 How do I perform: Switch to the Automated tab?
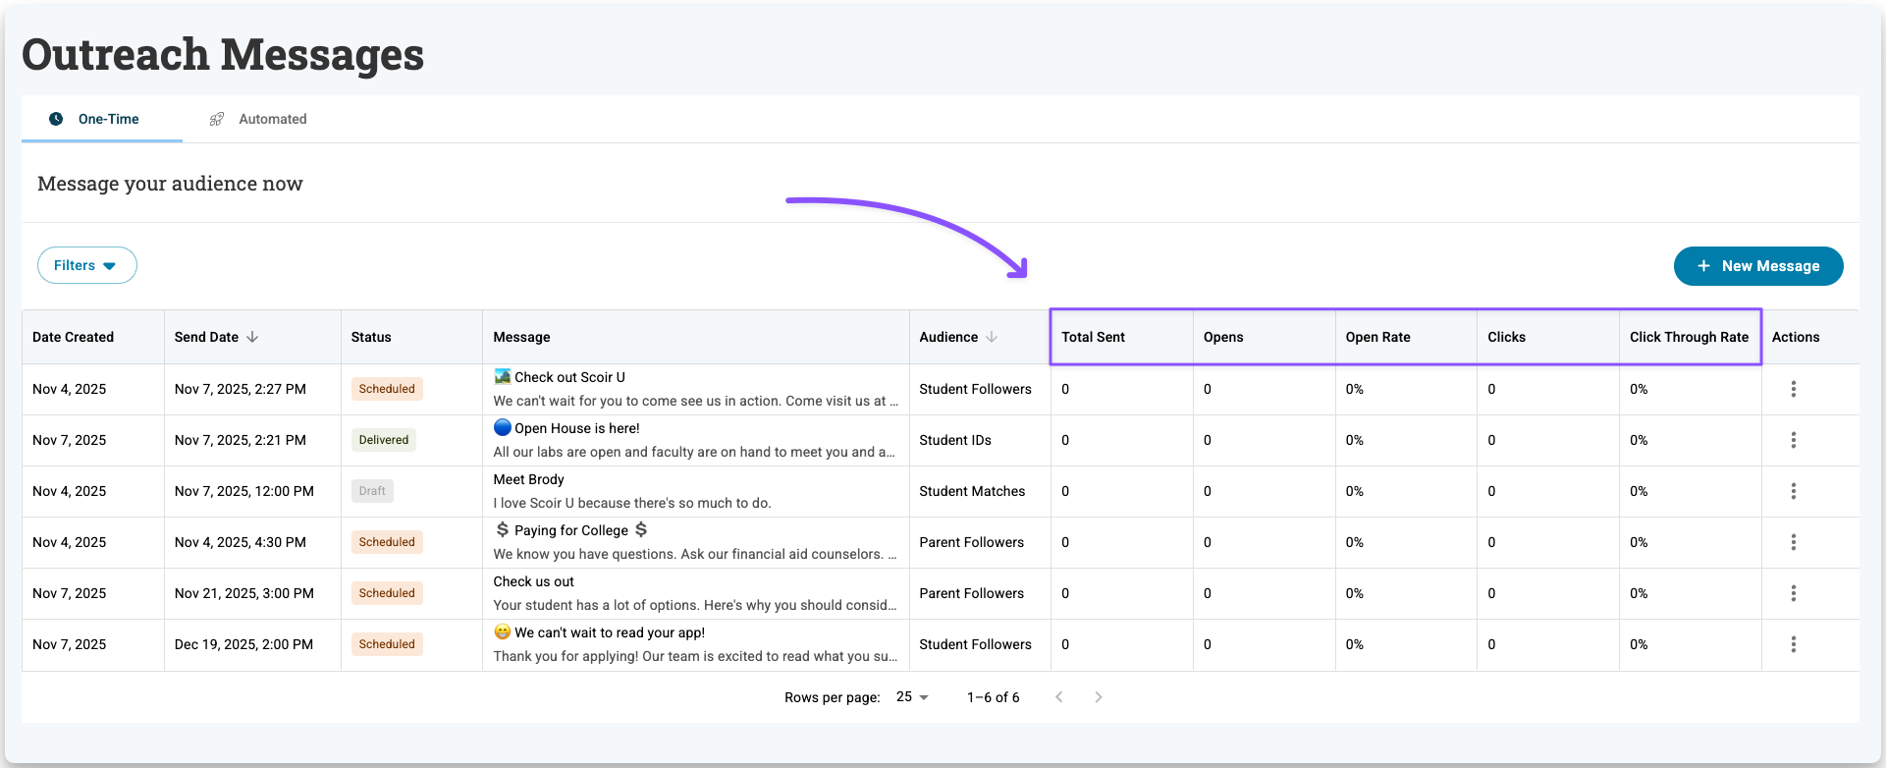tap(258, 119)
